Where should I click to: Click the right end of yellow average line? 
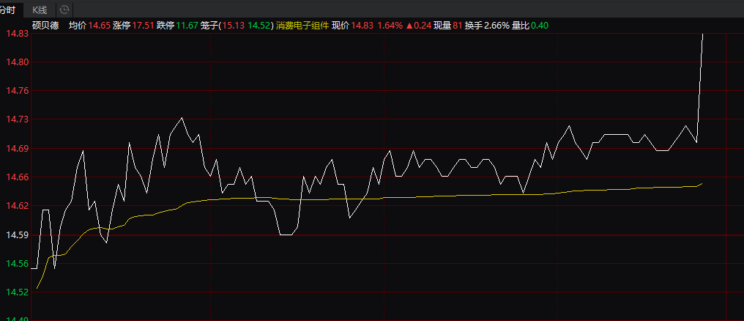point(702,183)
